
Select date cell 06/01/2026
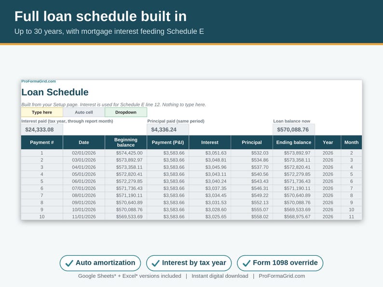(84, 181)
